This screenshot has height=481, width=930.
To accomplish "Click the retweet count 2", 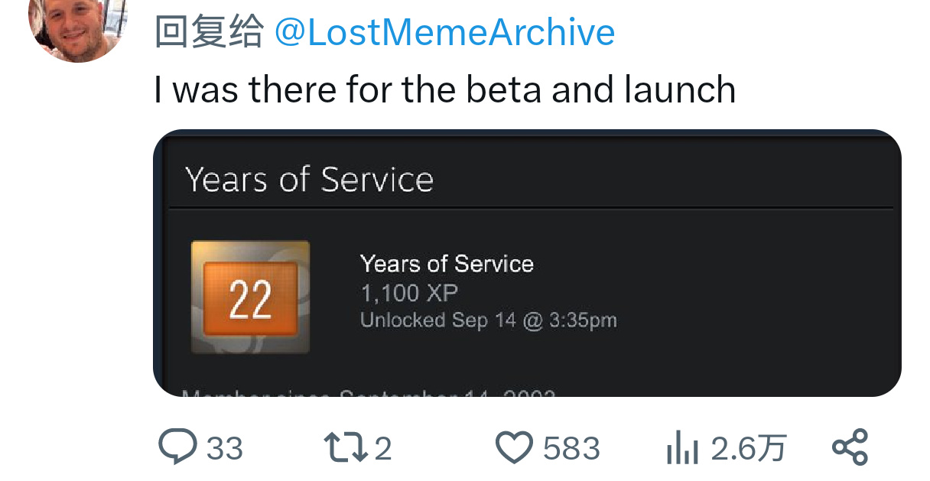I will [383, 448].
